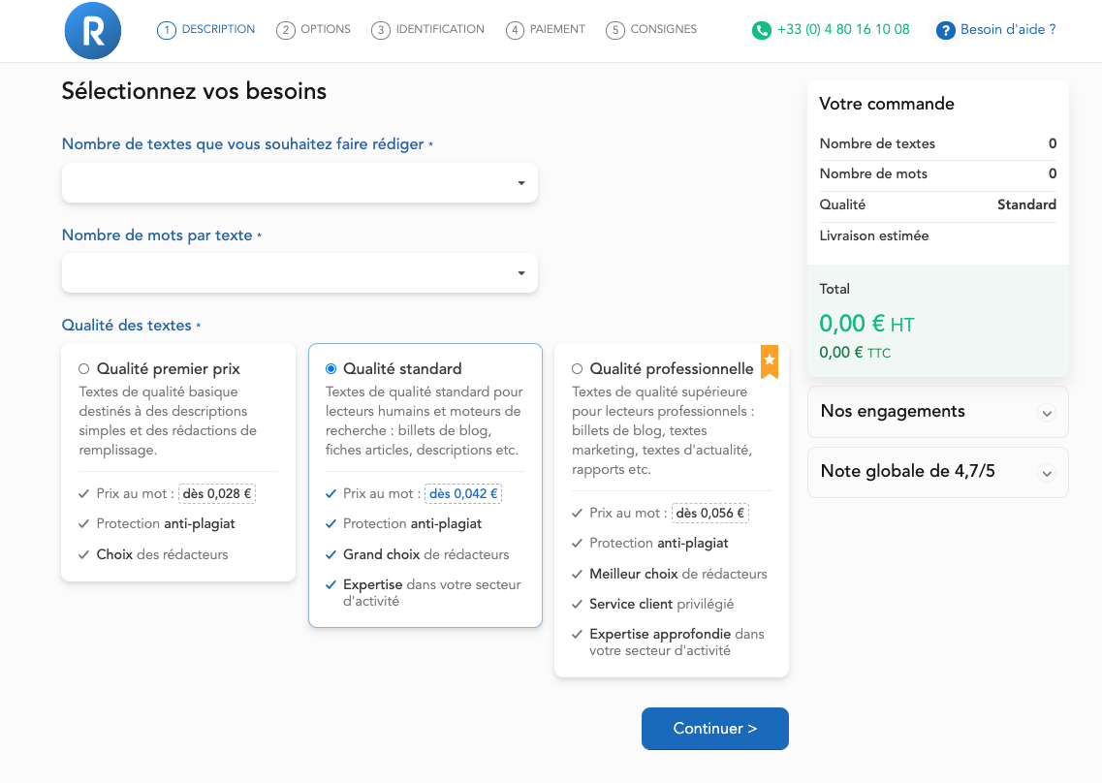The width and height of the screenshot is (1102, 783).
Task: Expand the Nos engagements section
Action: pyautogui.click(x=937, y=412)
